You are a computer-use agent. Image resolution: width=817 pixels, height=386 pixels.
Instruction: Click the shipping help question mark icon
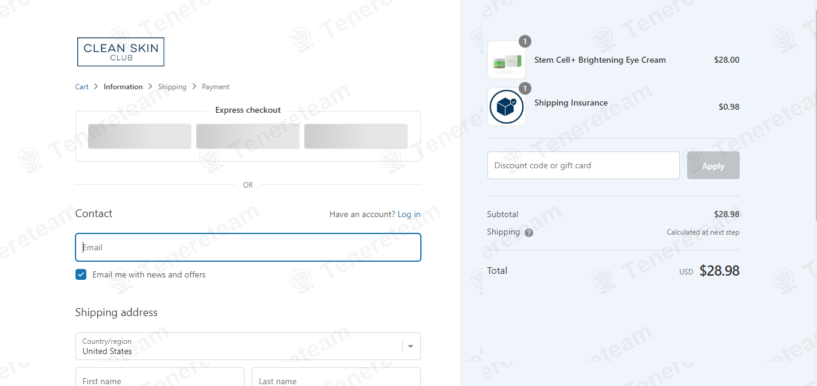(529, 233)
